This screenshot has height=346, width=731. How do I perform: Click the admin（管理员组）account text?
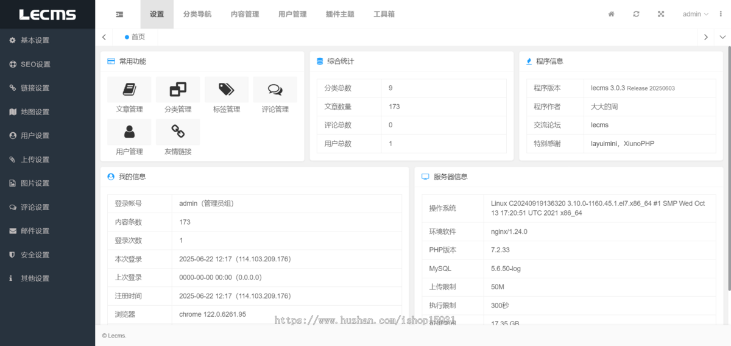pyautogui.click(x=207, y=203)
